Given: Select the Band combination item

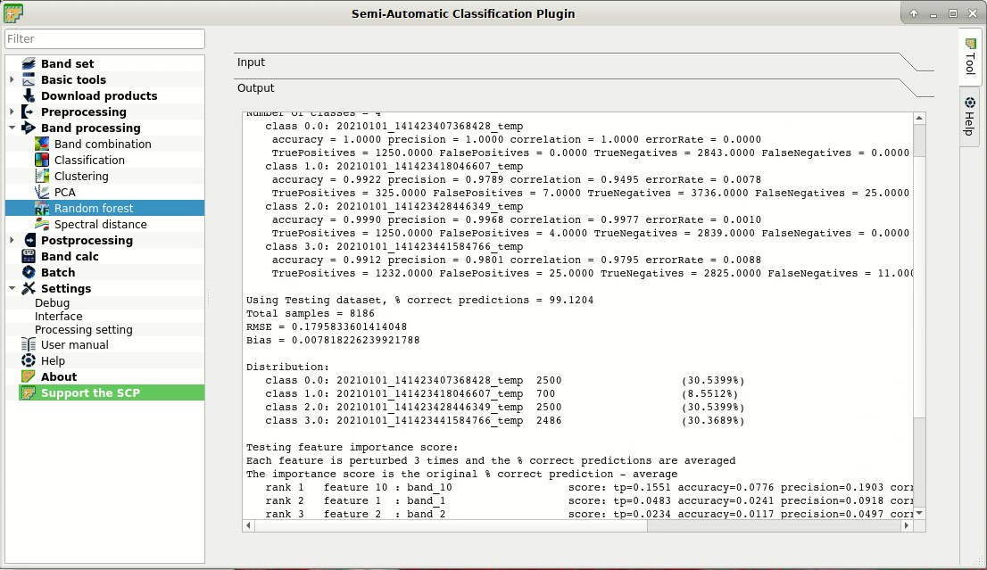Looking at the screenshot, I should 103,145.
